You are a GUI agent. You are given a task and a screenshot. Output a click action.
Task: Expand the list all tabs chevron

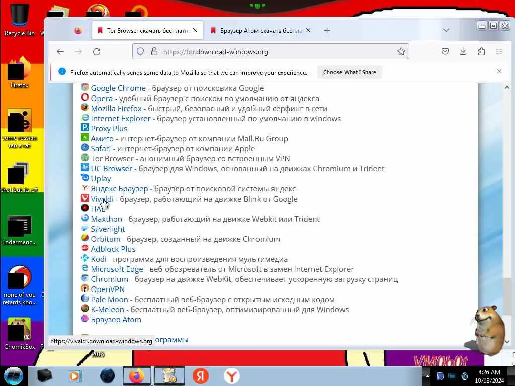(446, 30)
